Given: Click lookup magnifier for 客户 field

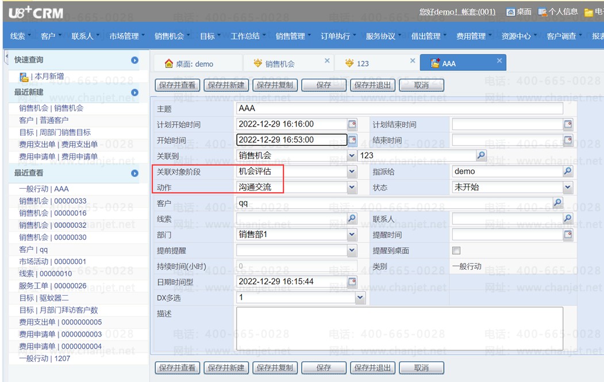Looking at the screenshot, I should [557, 203].
